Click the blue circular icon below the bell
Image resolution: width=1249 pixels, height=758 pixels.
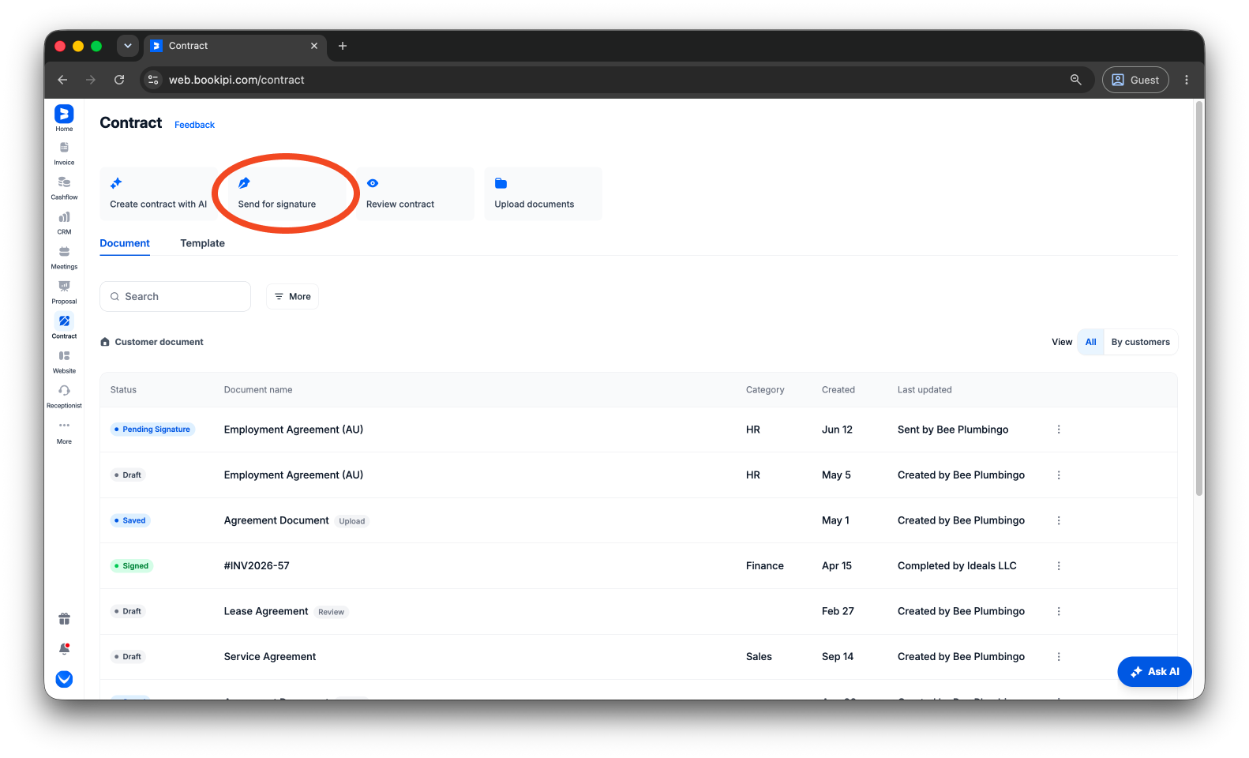(x=64, y=679)
